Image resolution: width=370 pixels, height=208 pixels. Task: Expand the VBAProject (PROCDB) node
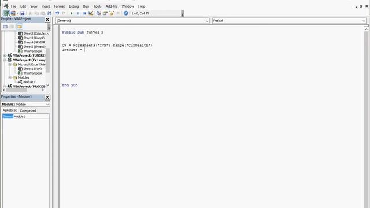[x=5, y=87]
